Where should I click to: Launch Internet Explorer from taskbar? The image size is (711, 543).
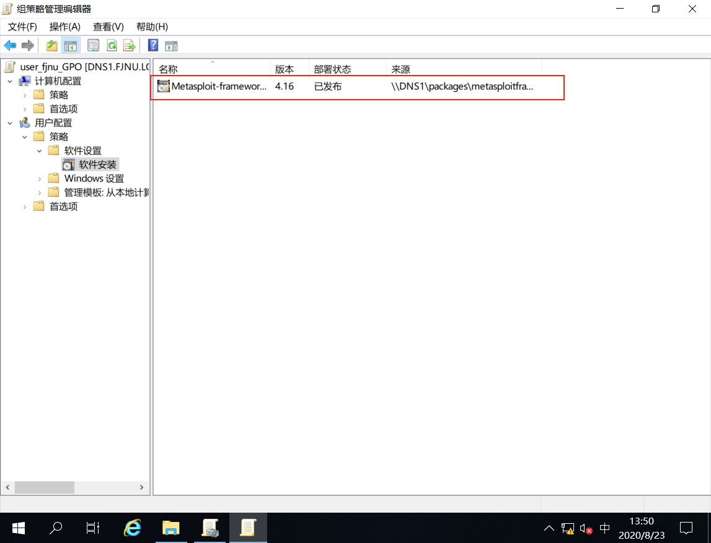pos(133,528)
